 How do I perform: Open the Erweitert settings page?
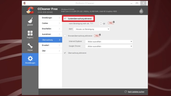(50, 45)
